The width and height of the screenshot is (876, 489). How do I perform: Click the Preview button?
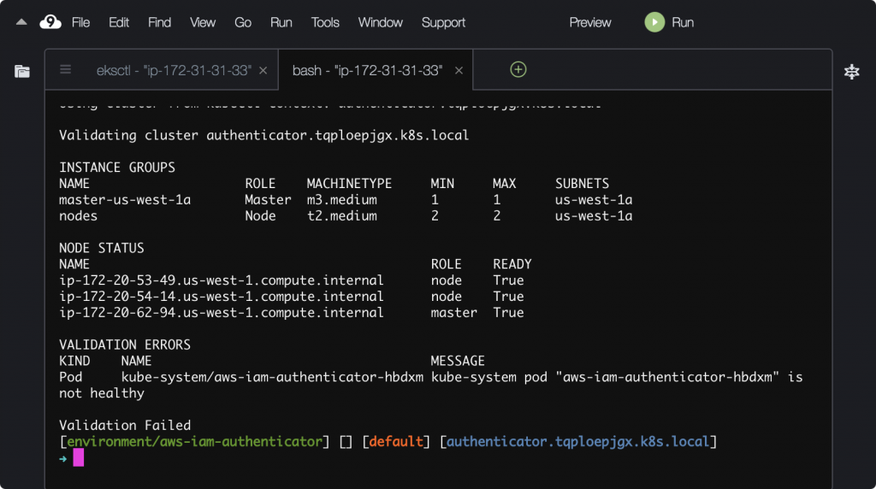590,22
